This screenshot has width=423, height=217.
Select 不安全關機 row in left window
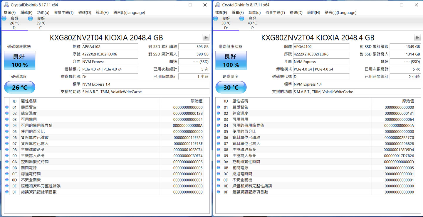click(x=104, y=180)
